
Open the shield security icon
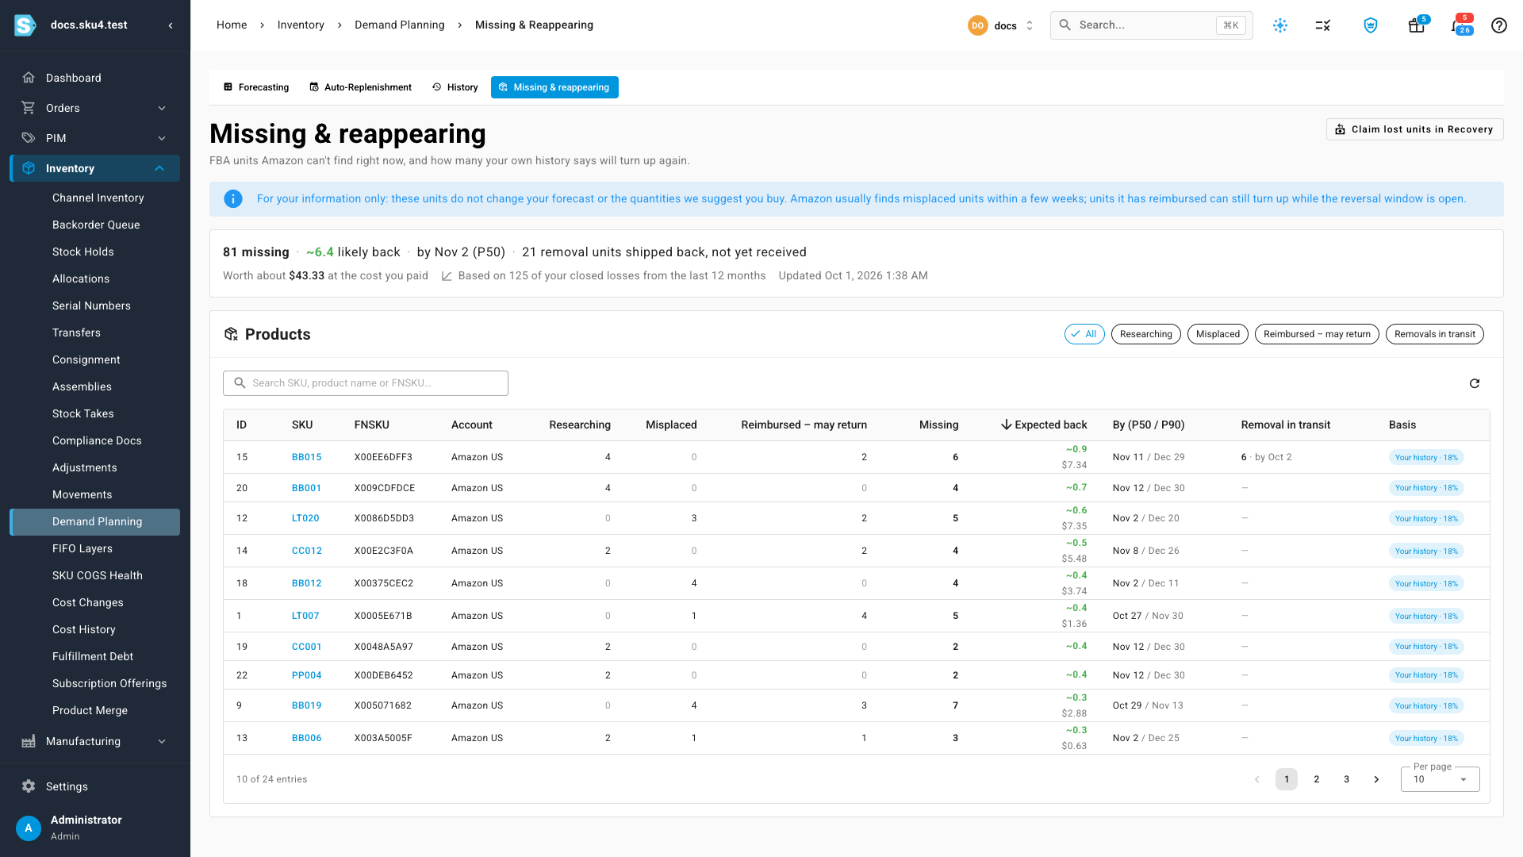click(x=1371, y=25)
